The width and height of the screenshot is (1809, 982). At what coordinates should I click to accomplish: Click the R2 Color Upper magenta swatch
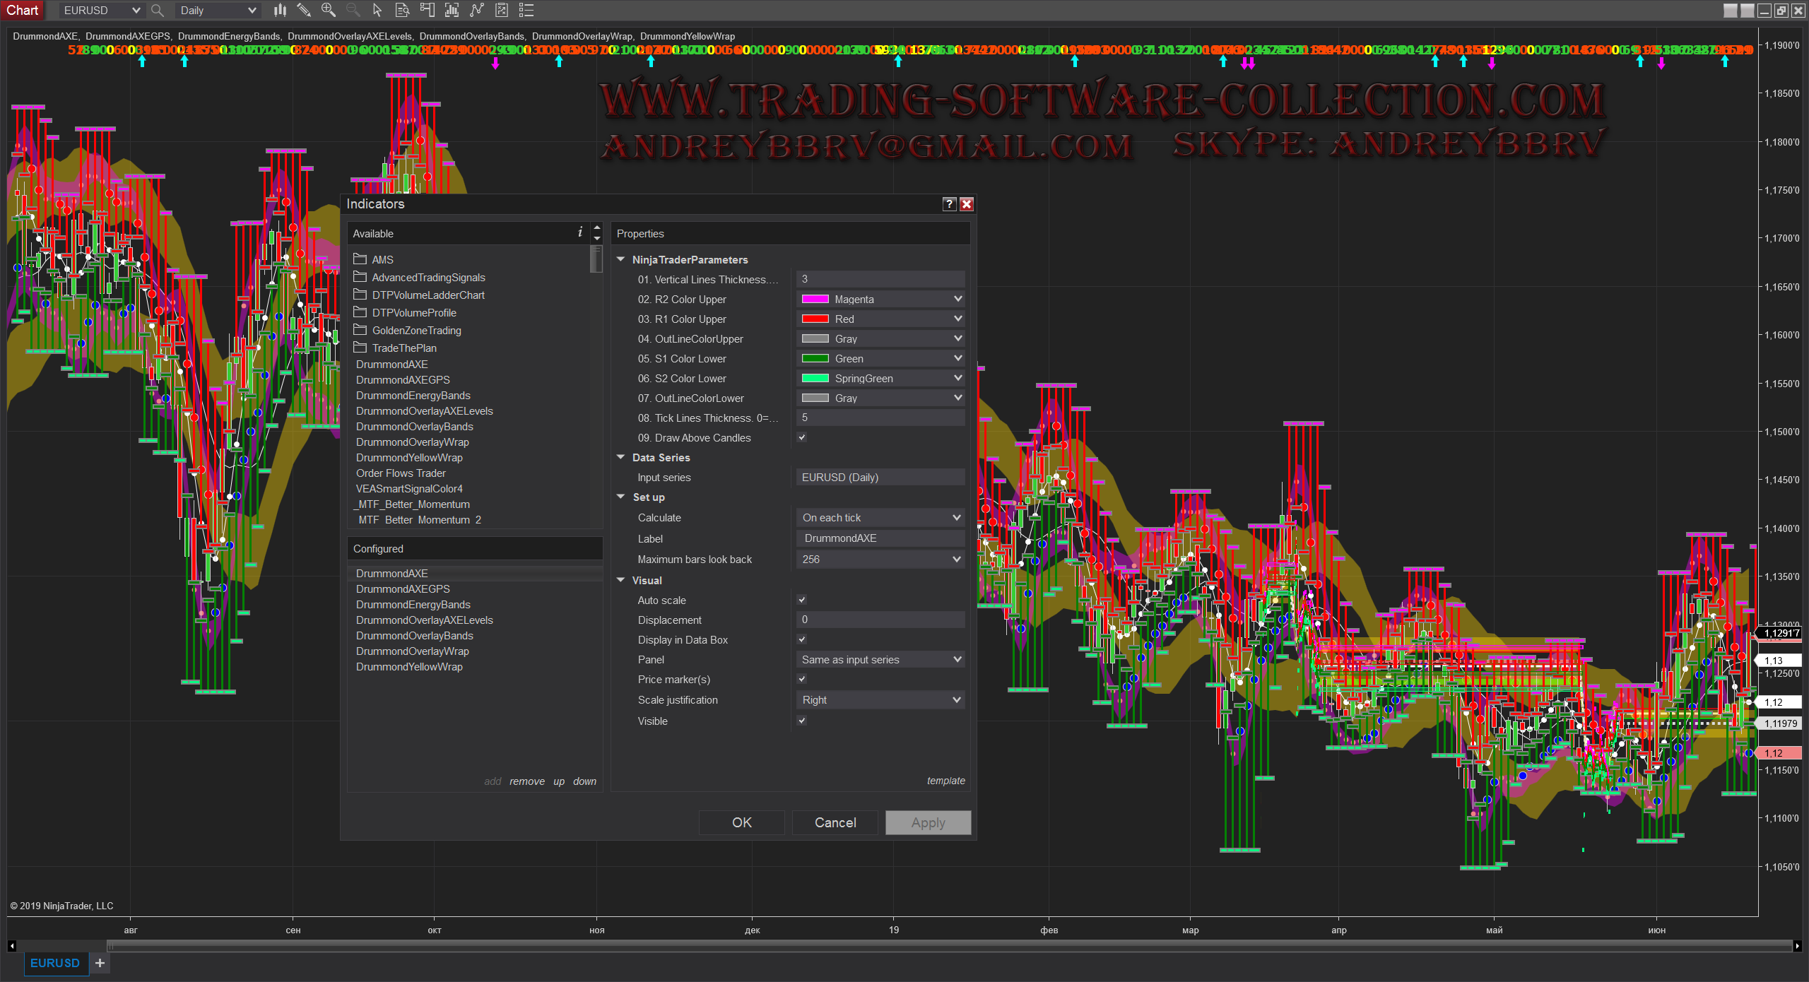(x=815, y=299)
